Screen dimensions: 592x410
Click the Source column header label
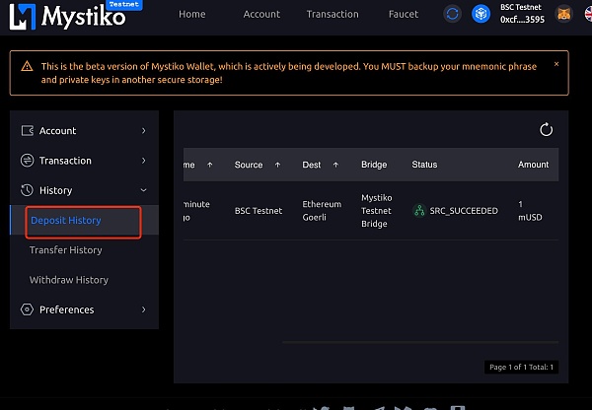tap(249, 165)
